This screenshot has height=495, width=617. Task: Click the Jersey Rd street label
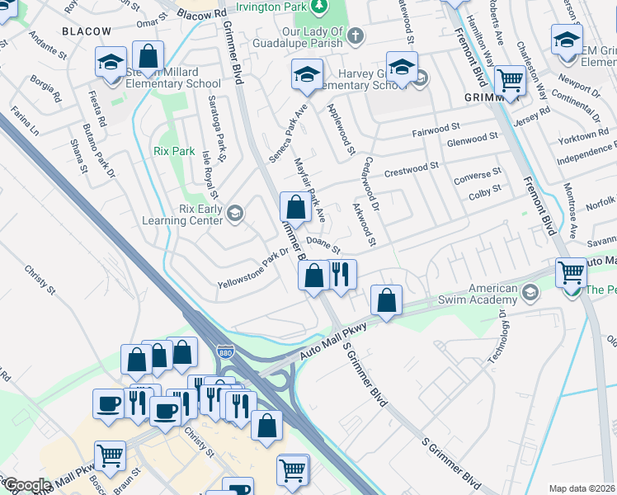[x=532, y=116]
